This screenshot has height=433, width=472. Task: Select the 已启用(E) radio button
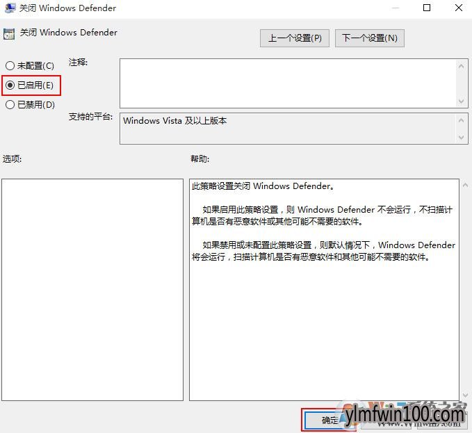(29, 85)
